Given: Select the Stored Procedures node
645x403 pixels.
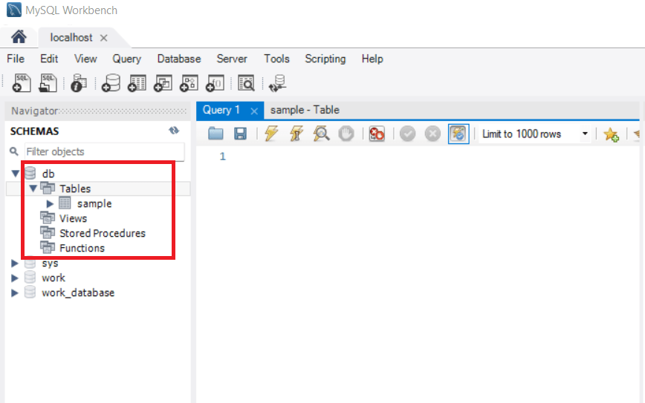Looking at the screenshot, I should pyautogui.click(x=102, y=233).
